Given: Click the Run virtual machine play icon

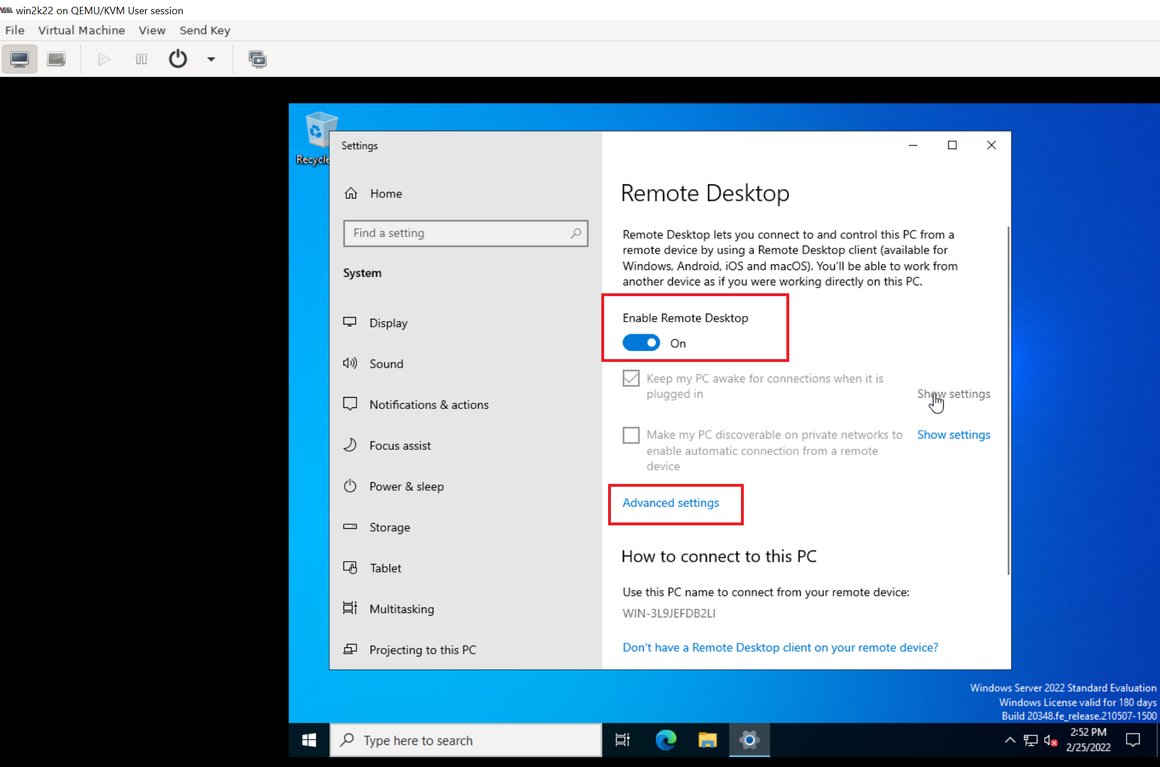Looking at the screenshot, I should tap(103, 59).
